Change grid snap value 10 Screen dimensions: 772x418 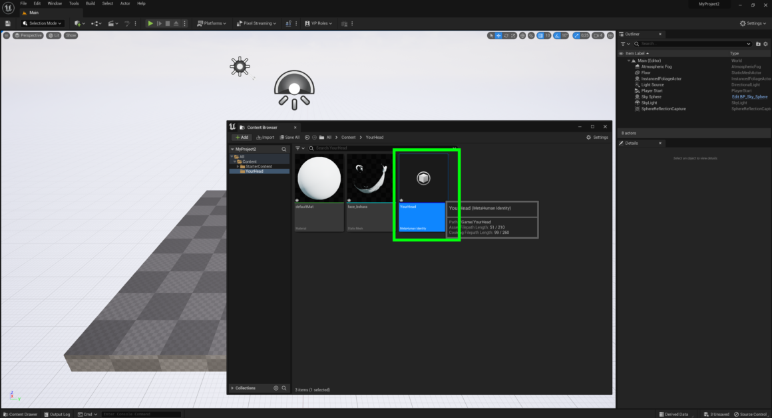click(548, 35)
